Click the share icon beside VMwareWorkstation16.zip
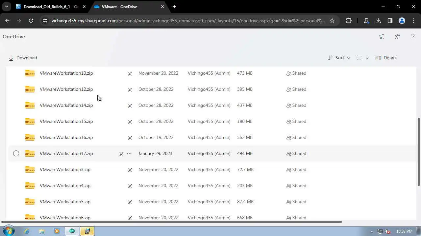421x236 pixels. (x=130, y=138)
